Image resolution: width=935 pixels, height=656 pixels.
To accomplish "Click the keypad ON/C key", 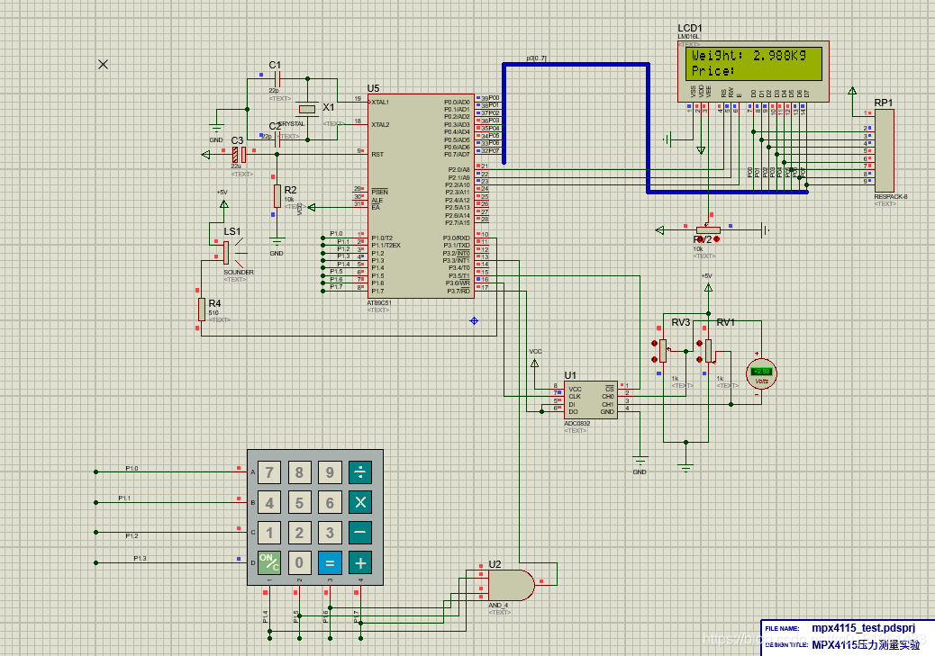I will click(269, 562).
